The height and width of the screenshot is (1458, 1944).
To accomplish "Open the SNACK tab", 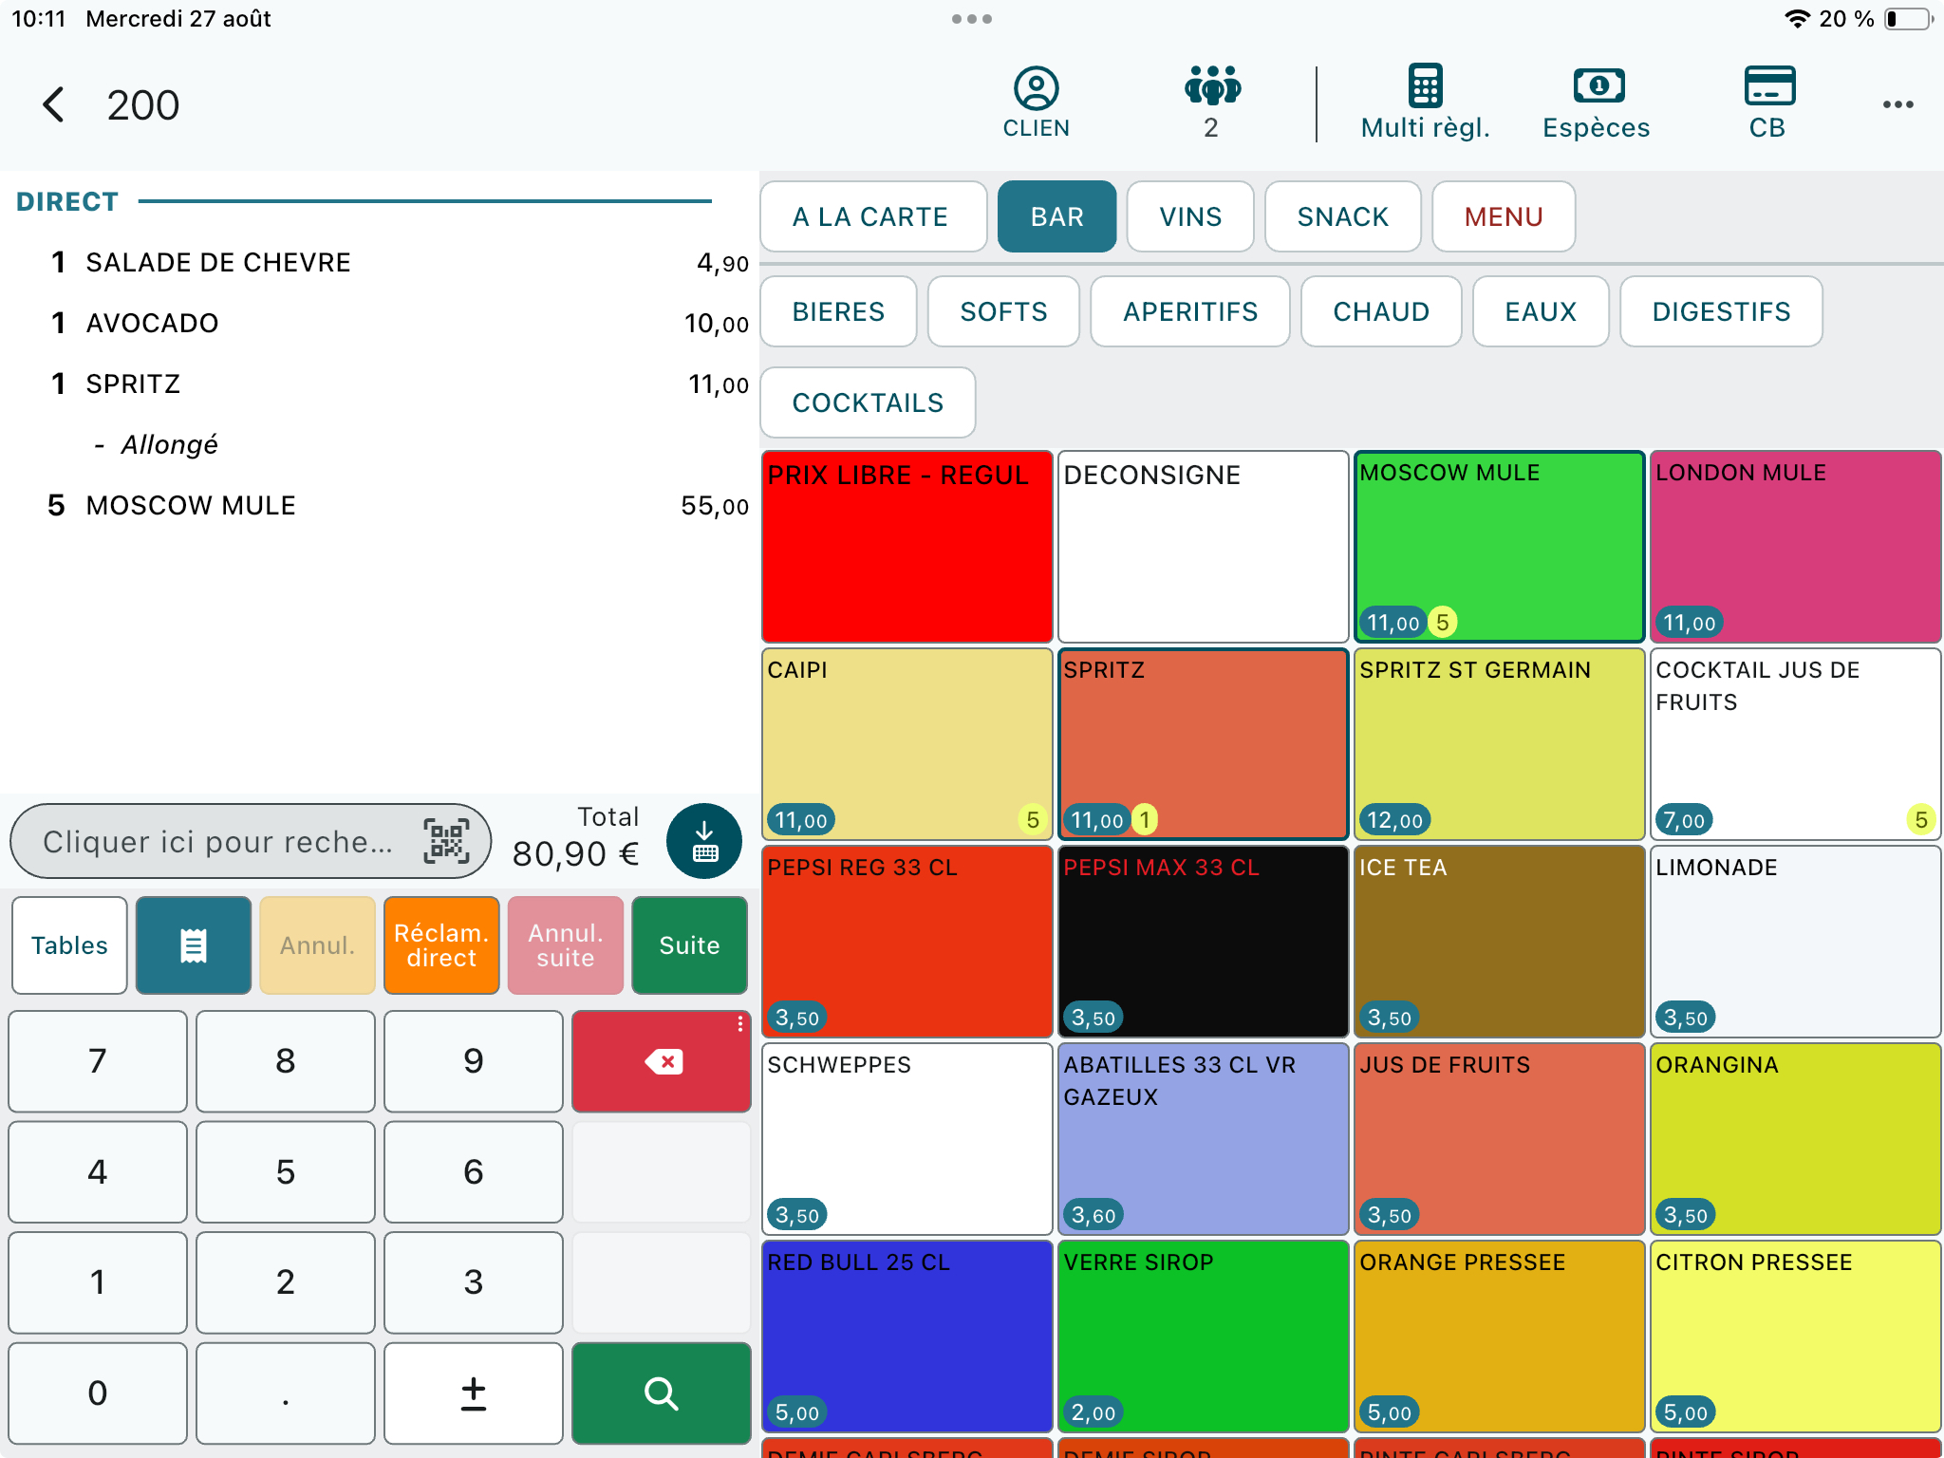I will [x=1343, y=216].
